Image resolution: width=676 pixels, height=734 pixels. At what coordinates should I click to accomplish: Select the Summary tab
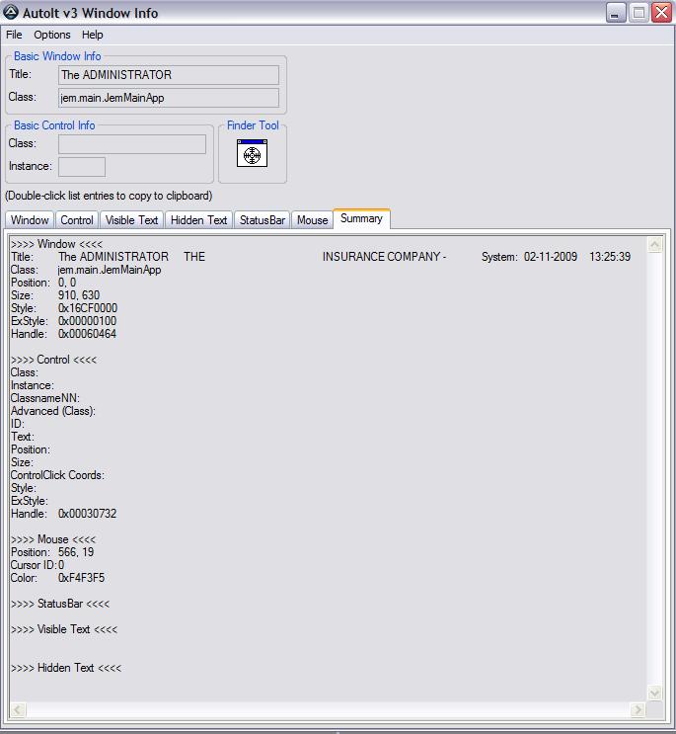point(361,218)
